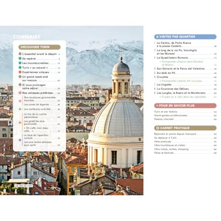Select the Infos pratiques entry
Viewport: 221px width, 221px height.
pos(185,142)
